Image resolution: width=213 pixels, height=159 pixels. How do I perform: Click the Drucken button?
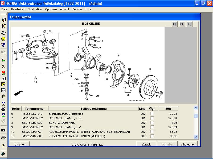pyautogui.click(x=20, y=144)
